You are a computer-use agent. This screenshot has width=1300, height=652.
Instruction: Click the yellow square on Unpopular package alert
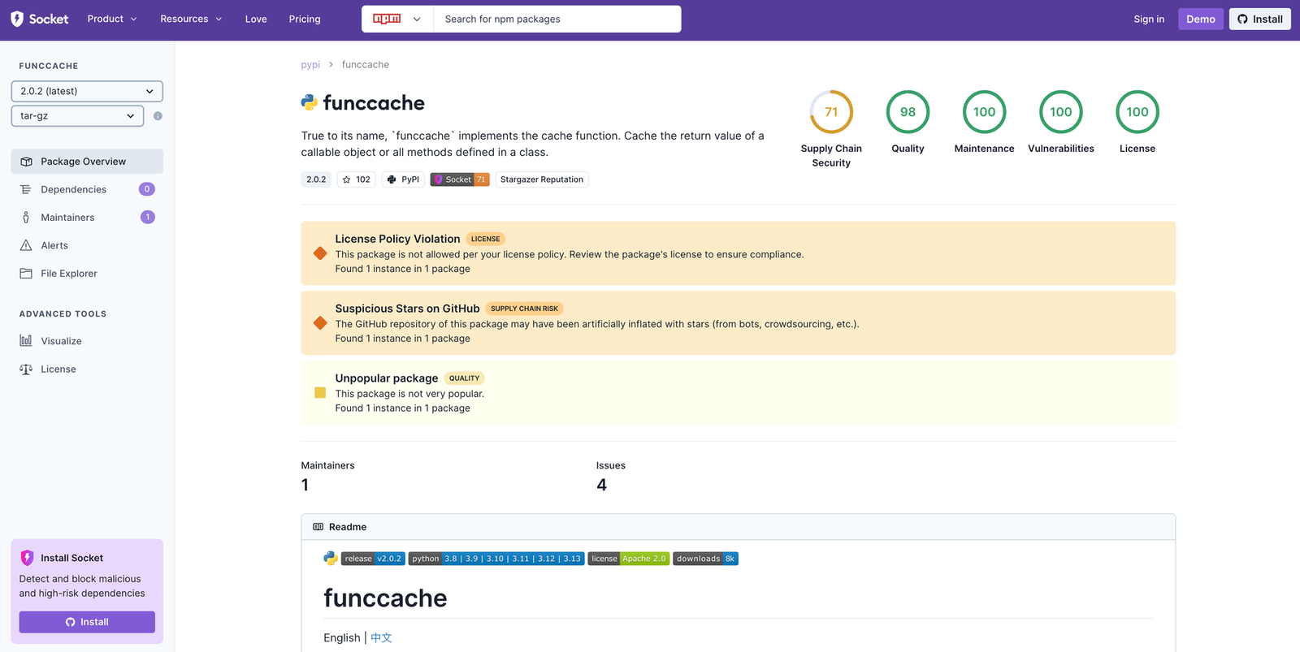[320, 393]
